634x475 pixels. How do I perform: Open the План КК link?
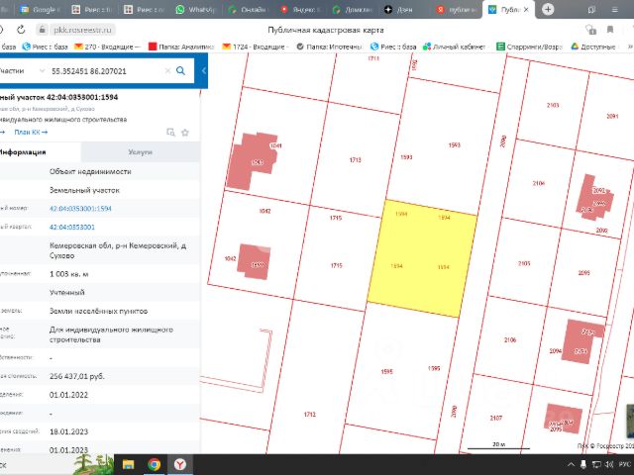[x=31, y=132]
